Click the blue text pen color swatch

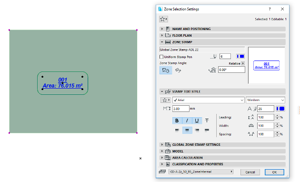(x=280, y=109)
